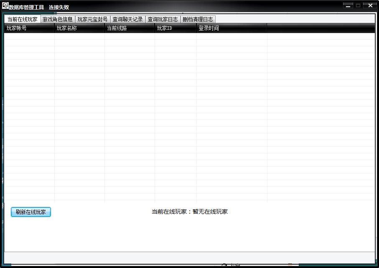379x268 pixels.
Task: Maximize the database tool window
Action: click(358, 6)
